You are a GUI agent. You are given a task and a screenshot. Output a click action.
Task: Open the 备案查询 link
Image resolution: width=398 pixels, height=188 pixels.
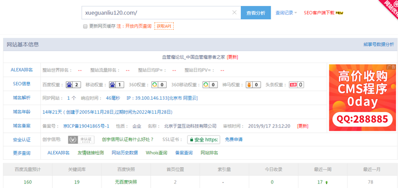tap(184, 153)
